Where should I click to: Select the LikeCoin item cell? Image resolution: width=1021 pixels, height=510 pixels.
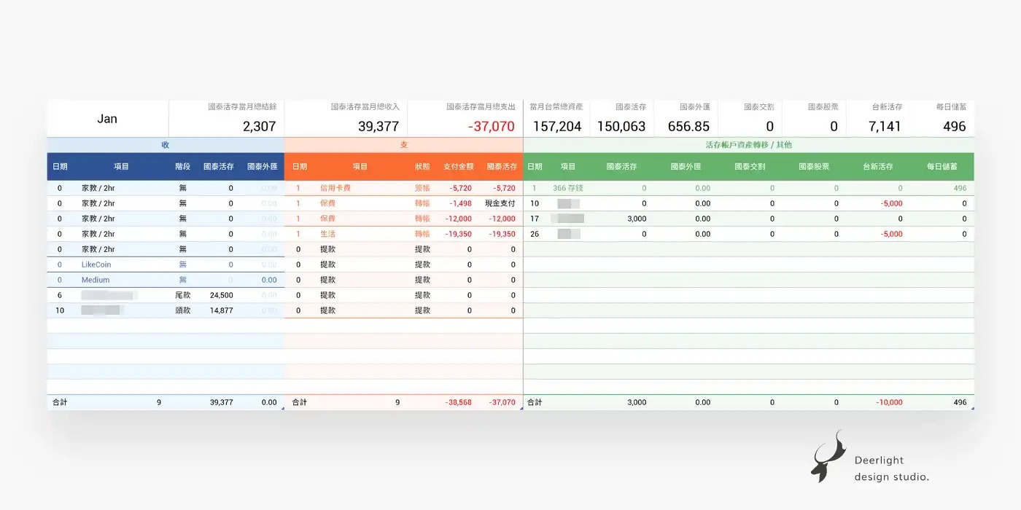coord(96,264)
